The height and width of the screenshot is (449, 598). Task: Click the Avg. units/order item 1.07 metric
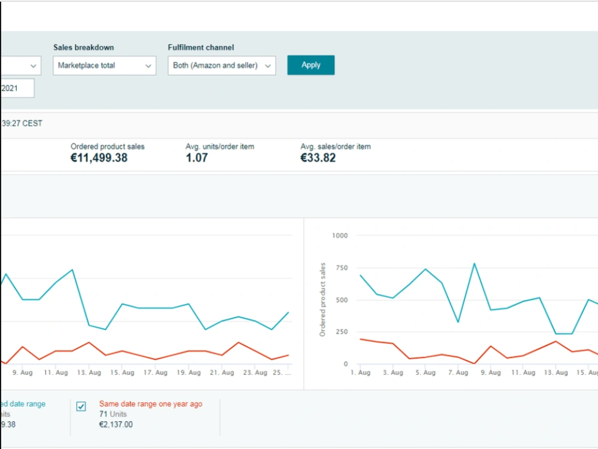(x=219, y=153)
